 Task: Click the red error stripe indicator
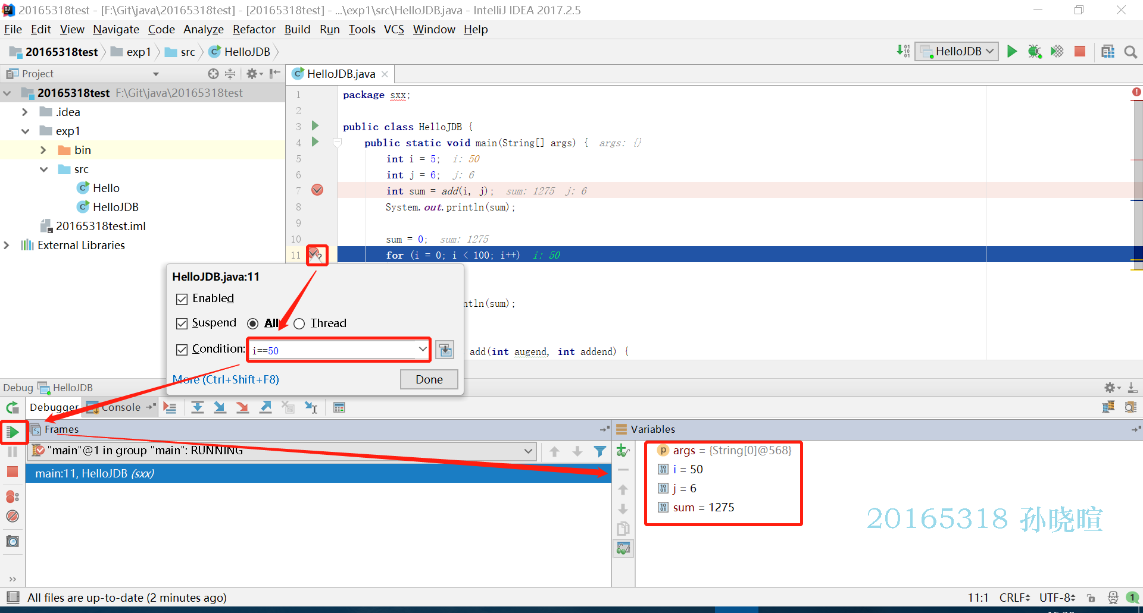click(x=1136, y=92)
